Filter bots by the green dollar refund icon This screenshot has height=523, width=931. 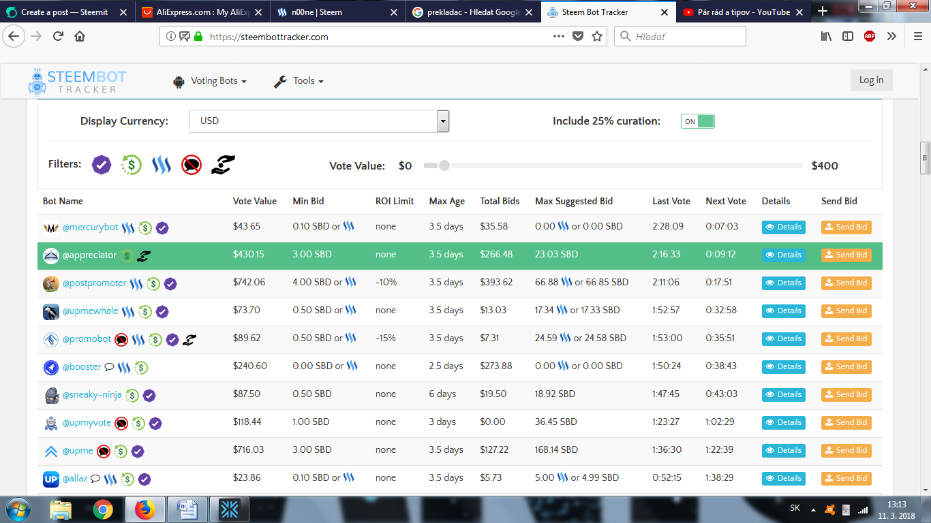pos(132,165)
